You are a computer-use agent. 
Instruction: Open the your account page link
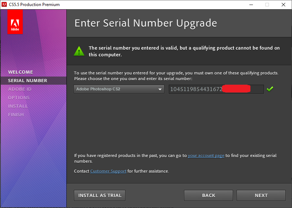[x=206, y=156]
